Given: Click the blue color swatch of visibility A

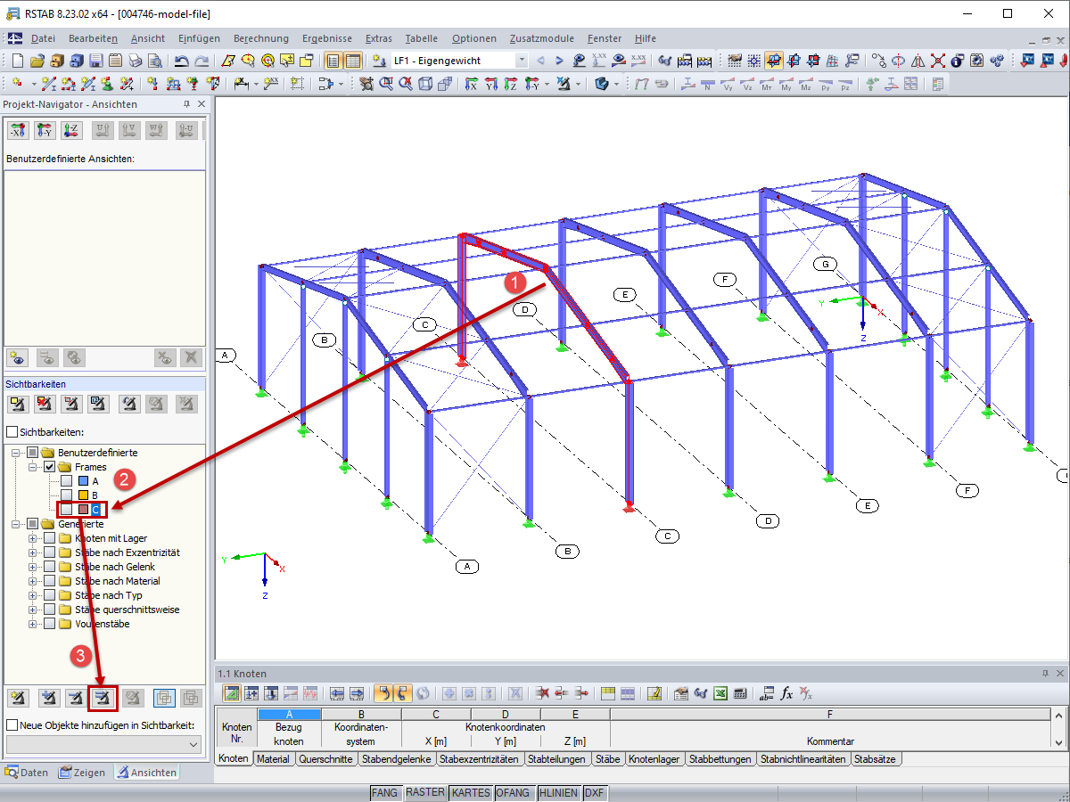Looking at the screenshot, I should tap(83, 481).
